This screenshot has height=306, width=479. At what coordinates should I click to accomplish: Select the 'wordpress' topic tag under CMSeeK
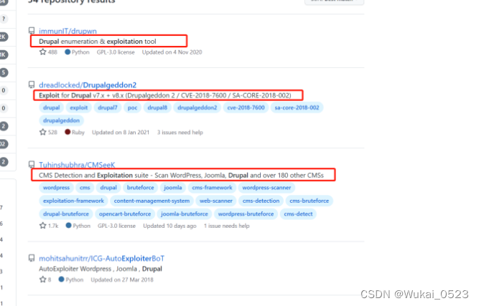(x=56, y=188)
